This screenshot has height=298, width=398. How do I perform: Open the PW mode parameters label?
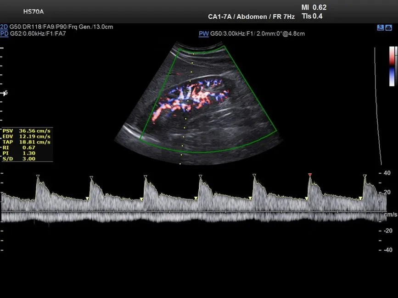click(x=203, y=33)
